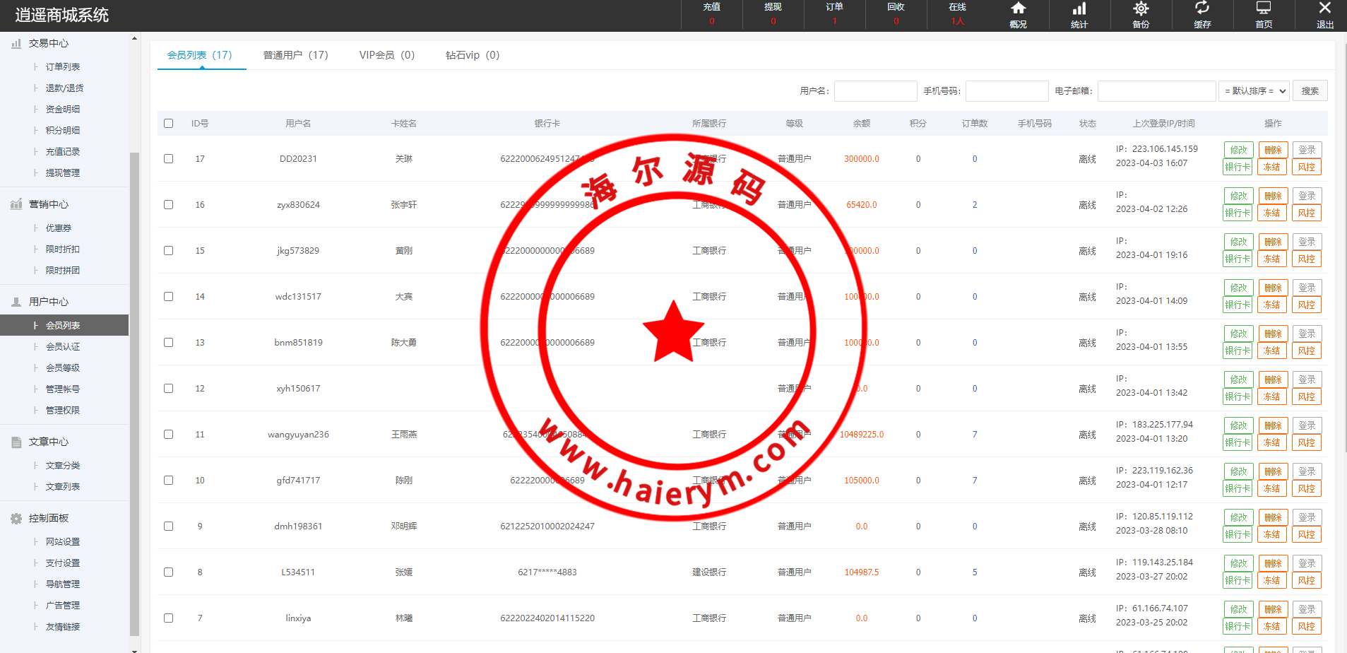Click the 退出 X icon

pos(1324,9)
